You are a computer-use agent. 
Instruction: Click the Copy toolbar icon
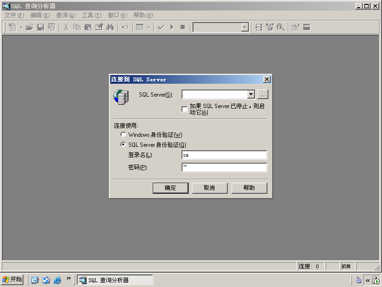(77, 27)
